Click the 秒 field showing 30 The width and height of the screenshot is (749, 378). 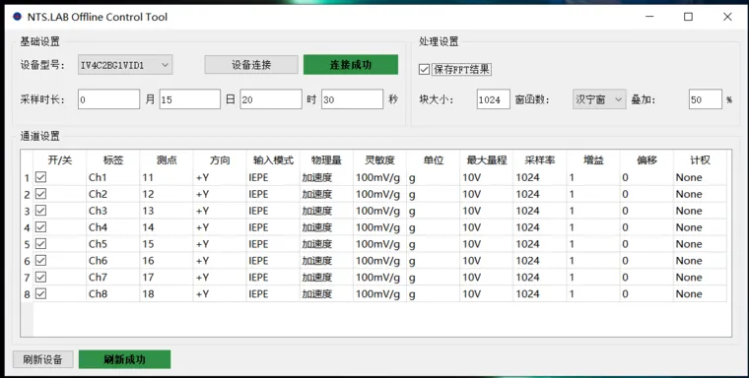tap(352, 99)
